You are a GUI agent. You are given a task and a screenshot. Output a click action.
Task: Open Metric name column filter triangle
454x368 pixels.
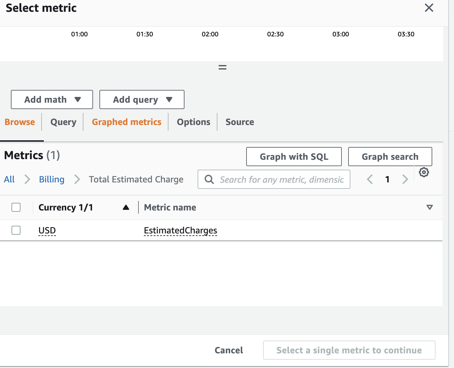pos(429,208)
